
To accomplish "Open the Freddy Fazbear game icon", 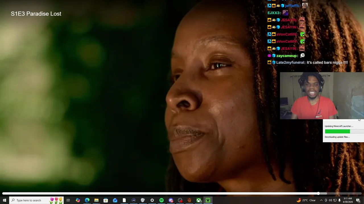I will point(189,200).
